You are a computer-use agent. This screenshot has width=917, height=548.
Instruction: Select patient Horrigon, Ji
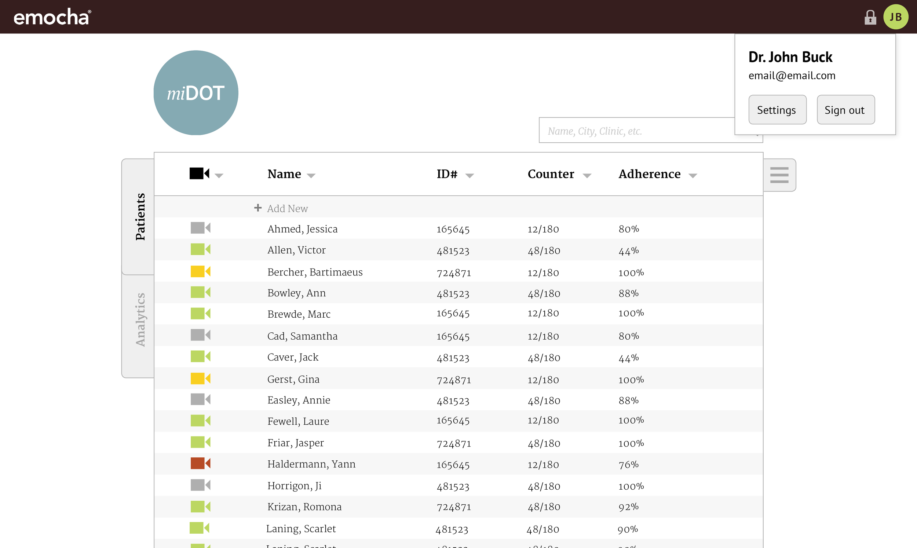294,486
